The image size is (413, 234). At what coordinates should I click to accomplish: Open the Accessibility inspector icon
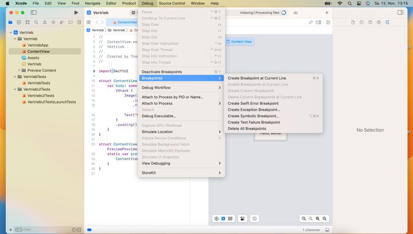point(379,22)
